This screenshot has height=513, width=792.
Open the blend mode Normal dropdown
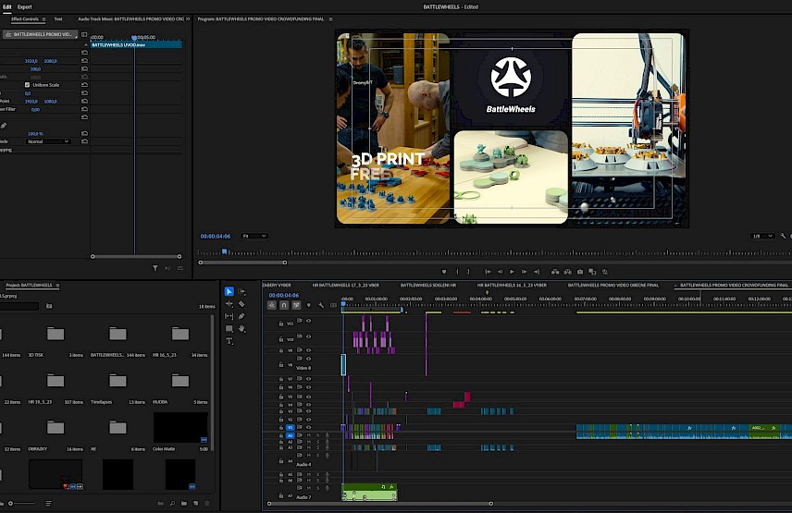click(x=48, y=141)
